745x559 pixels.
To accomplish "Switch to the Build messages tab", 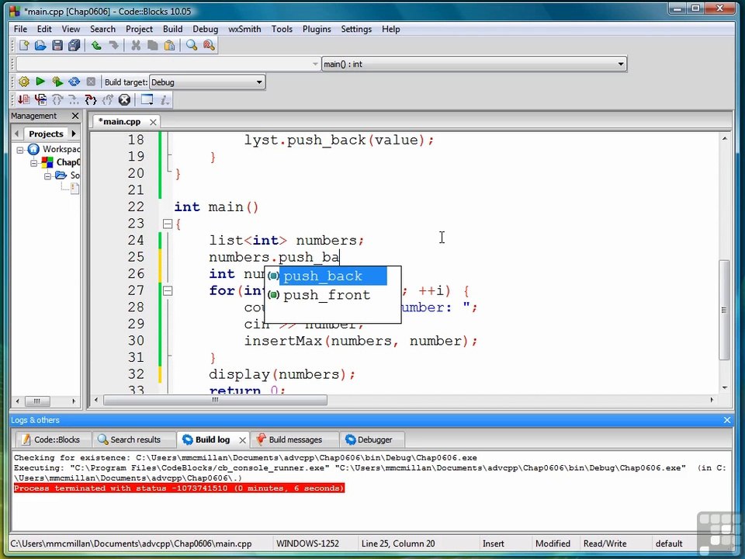I will point(295,439).
